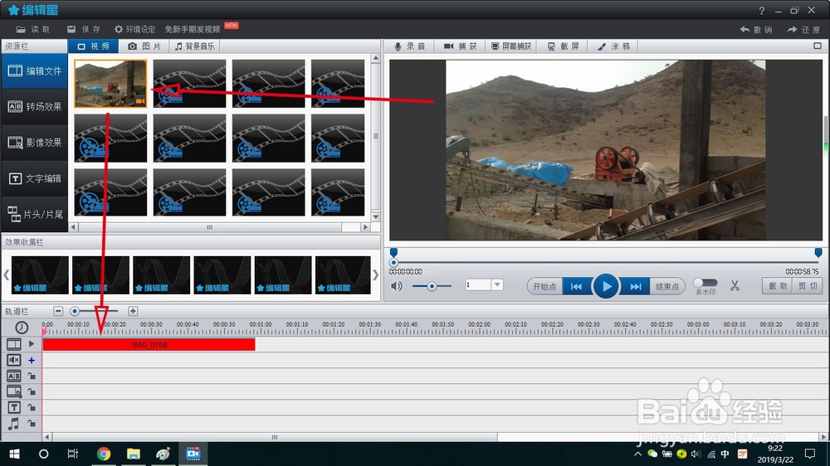Click the 剪切 cut button
Viewport: 830px width, 466px height.
click(x=808, y=286)
